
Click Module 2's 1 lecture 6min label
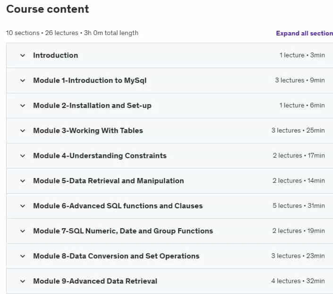[302, 106]
